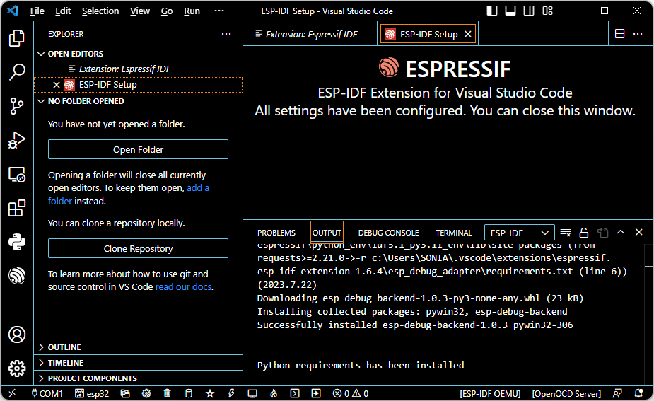Click the project folder icon in status bar
This screenshot has width=654, height=401.
point(124,393)
